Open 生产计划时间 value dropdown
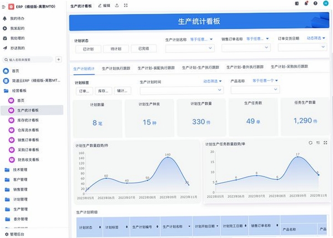 point(181,90)
